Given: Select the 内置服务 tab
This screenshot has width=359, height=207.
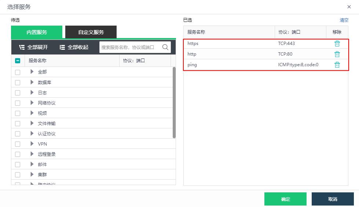Looking at the screenshot, I should pyautogui.click(x=37, y=32).
